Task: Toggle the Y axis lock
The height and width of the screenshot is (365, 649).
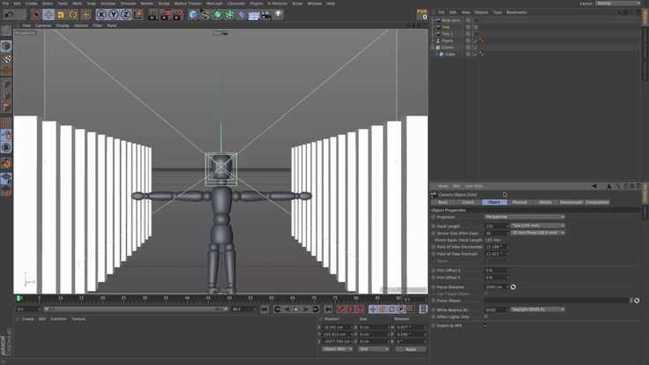Action: click(114, 15)
